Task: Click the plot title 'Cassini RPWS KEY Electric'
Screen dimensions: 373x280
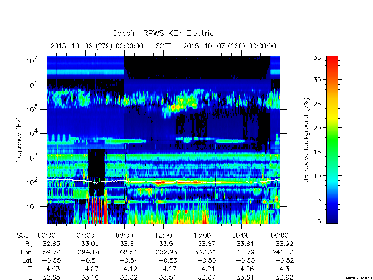Action: [x=163, y=33]
